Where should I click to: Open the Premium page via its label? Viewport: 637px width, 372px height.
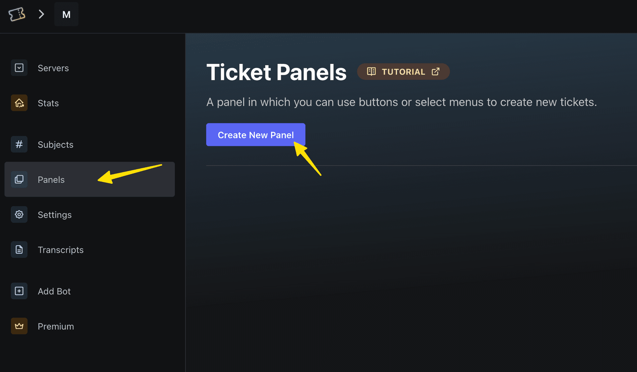pyautogui.click(x=56, y=326)
